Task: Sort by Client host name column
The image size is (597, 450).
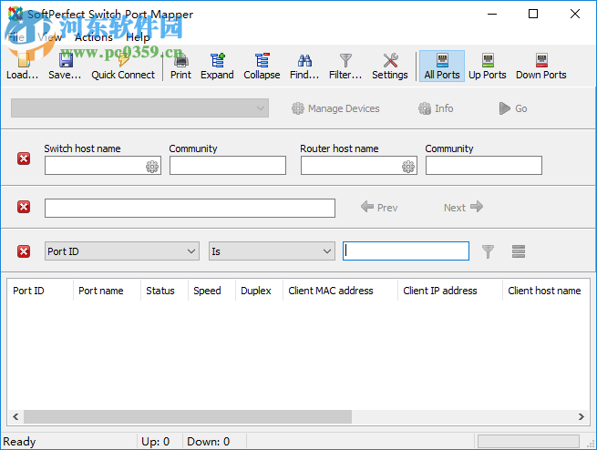Action: tap(546, 291)
